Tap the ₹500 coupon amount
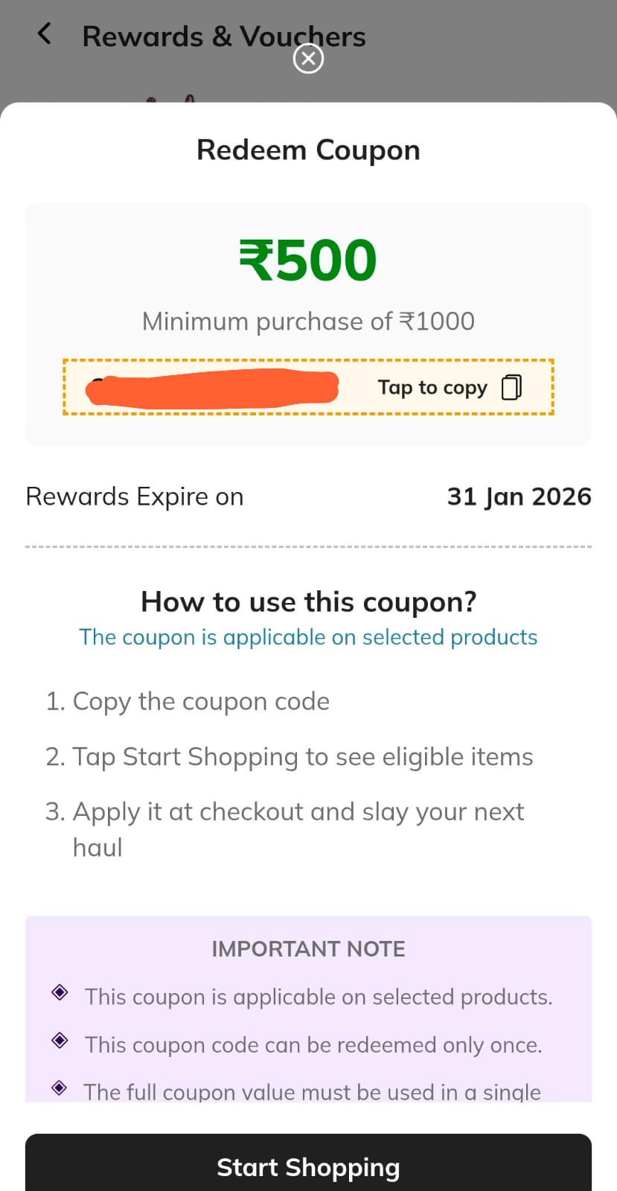Image resolution: width=617 pixels, height=1191 pixels. [308, 261]
